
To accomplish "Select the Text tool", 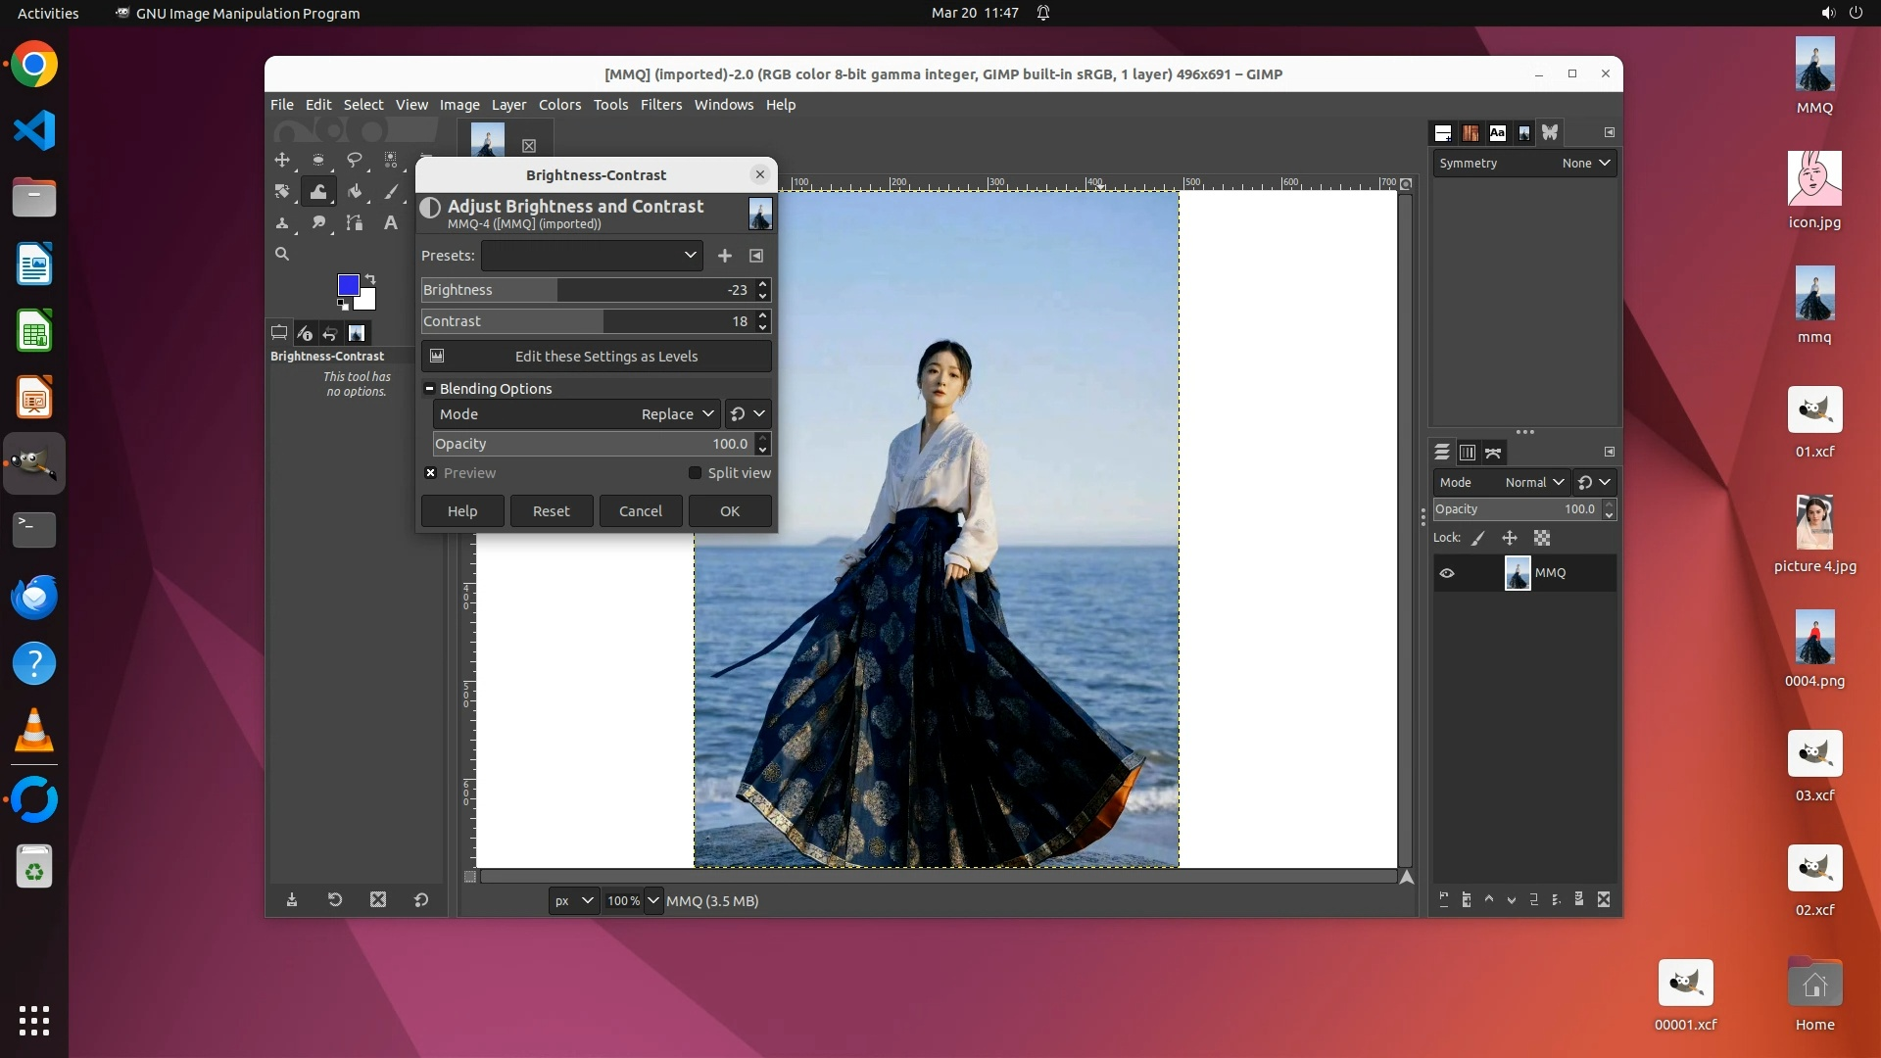I will click(x=390, y=223).
